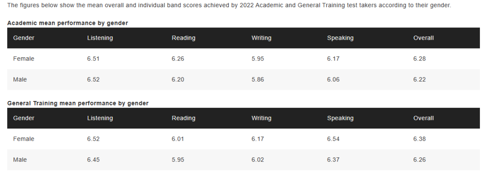Click the Academic table Listening header
Image resolution: width=488 pixels, height=174 pixels.
click(x=100, y=38)
